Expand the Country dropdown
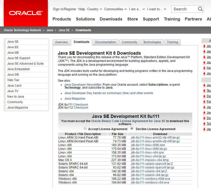211x188 pixels. pos(94,9)
